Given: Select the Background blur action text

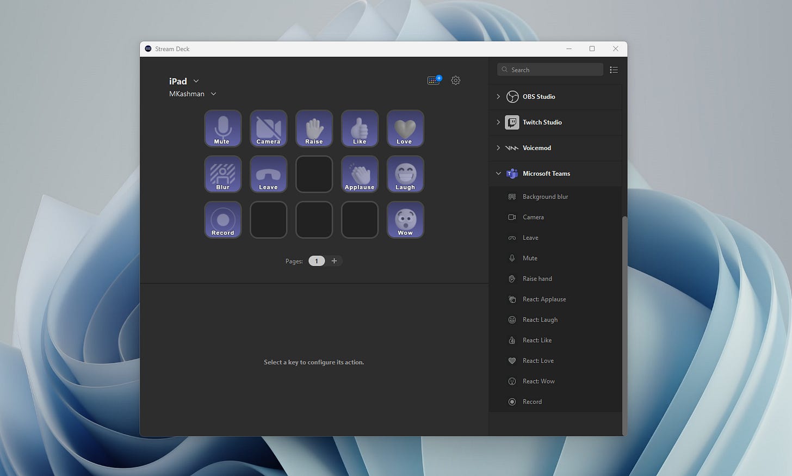Looking at the screenshot, I should (545, 197).
